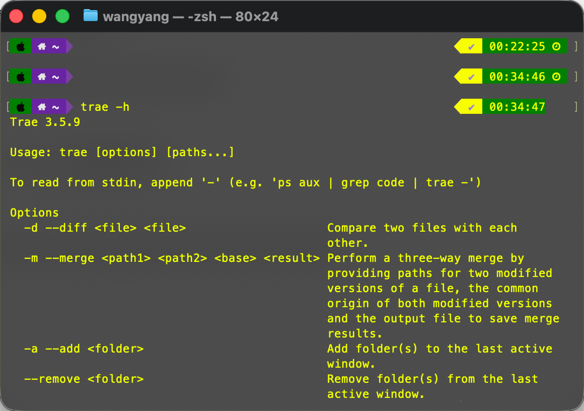
Task: Click the clock icon after 00:34:46
Action: pyautogui.click(x=556, y=77)
